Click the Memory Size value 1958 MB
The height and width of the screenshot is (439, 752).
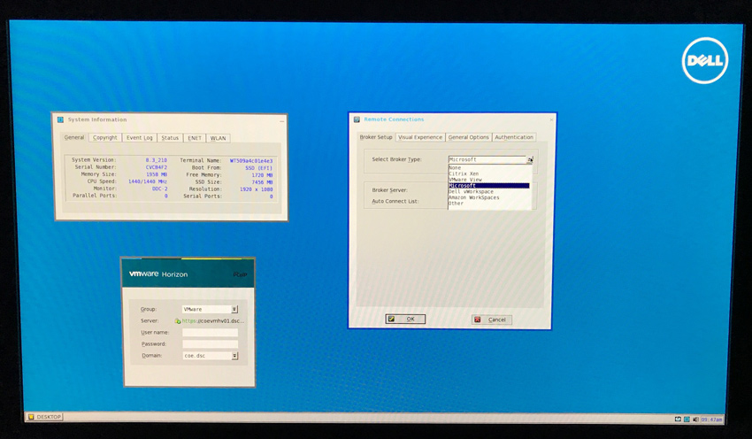tap(157, 174)
